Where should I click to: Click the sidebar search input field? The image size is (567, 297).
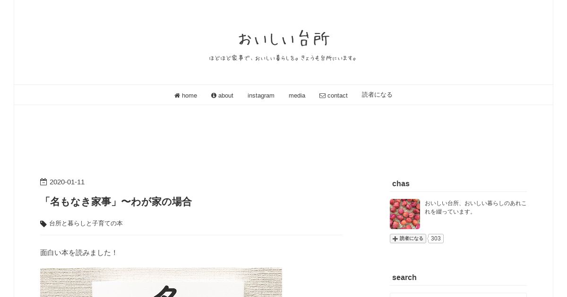coord(458,295)
